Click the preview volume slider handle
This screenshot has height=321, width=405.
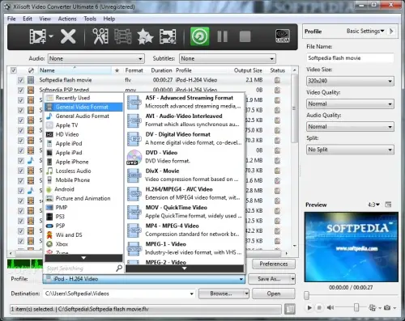click(x=356, y=307)
